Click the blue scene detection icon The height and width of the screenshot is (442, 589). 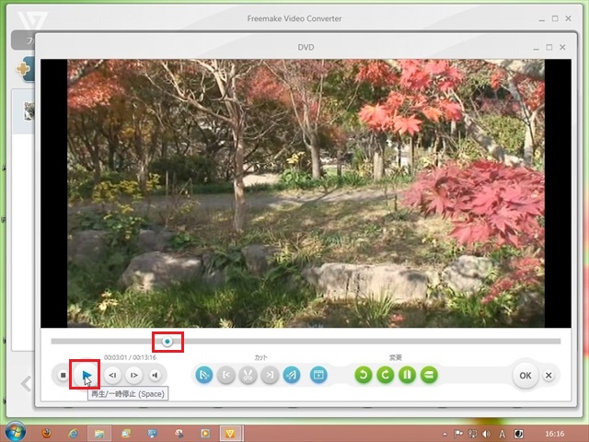coord(318,375)
